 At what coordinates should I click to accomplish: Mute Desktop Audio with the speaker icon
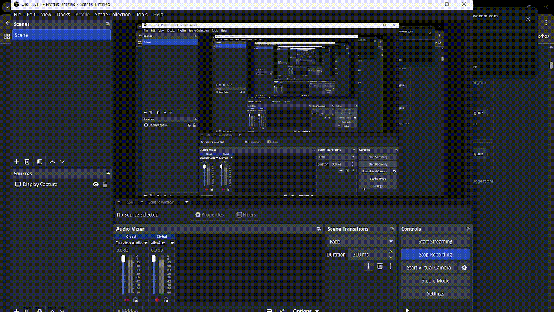click(x=127, y=299)
